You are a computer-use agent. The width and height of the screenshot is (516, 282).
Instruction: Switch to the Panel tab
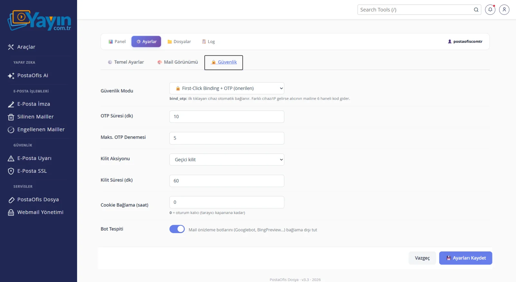117,42
